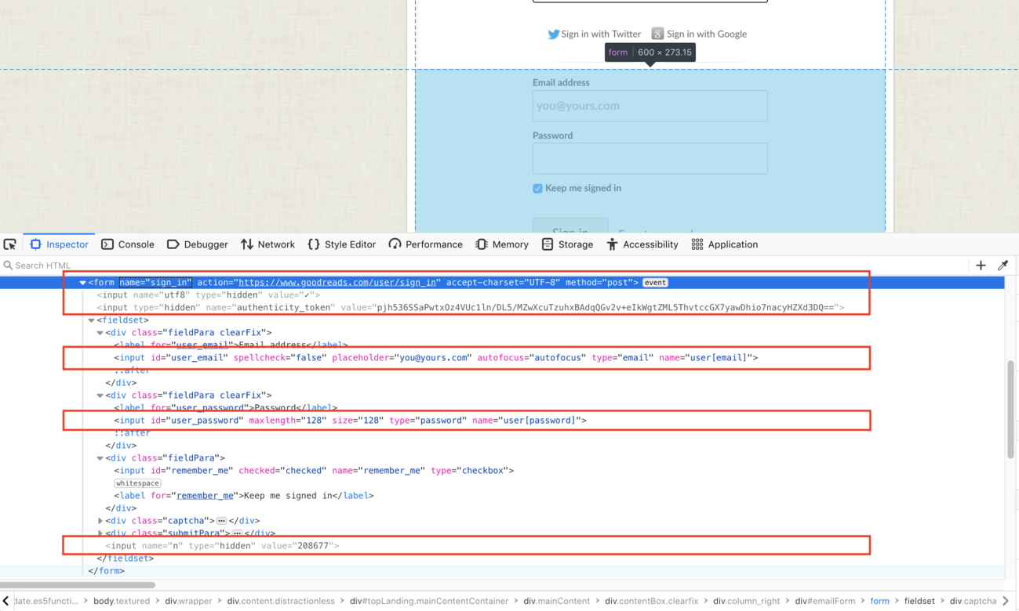The image size is (1019, 611).
Task: Click the form action URL link
Action: [x=337, y=283]
